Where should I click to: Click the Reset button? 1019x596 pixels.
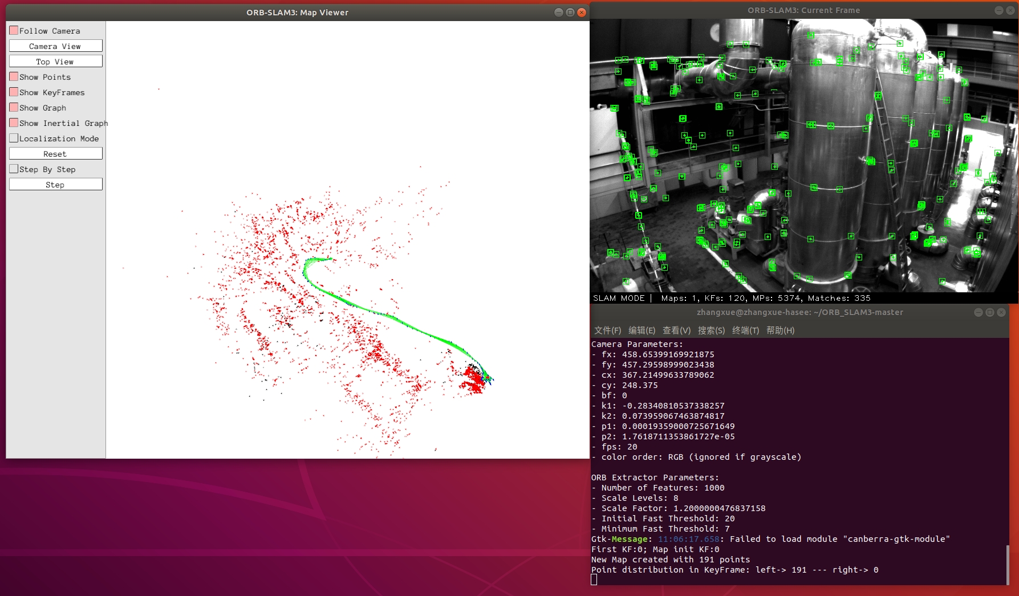click(55, 154)
